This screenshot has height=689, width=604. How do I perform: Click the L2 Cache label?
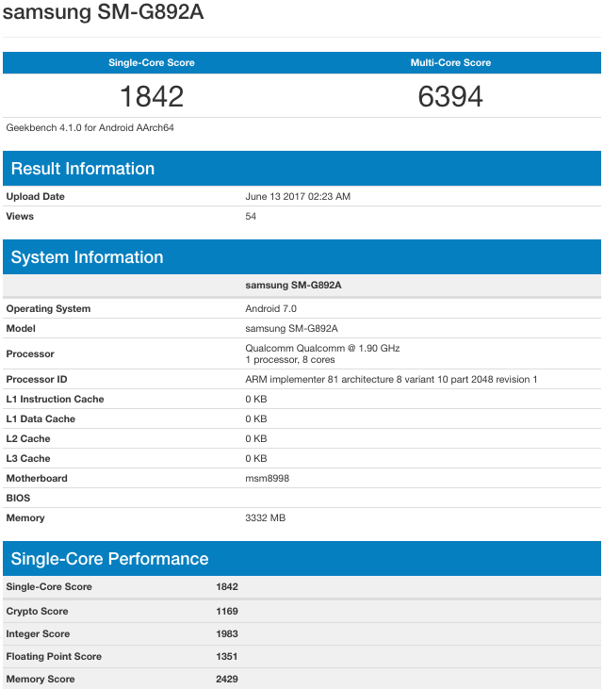tap(28, 438)
